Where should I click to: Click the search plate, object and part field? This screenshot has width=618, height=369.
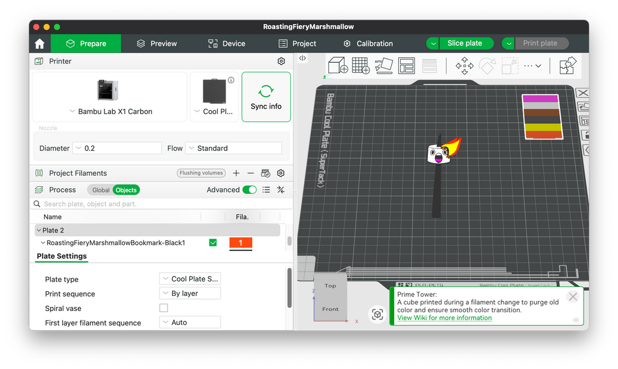162,204
